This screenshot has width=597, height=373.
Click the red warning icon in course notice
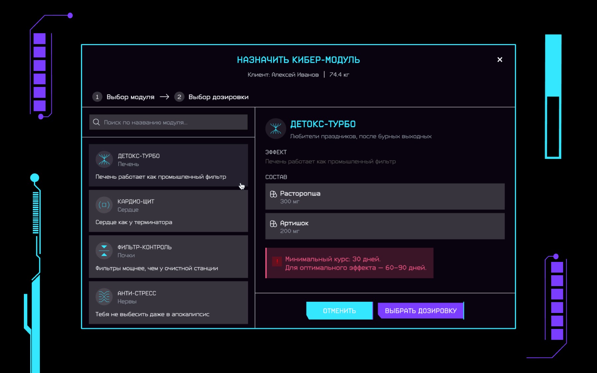(277, 262)
